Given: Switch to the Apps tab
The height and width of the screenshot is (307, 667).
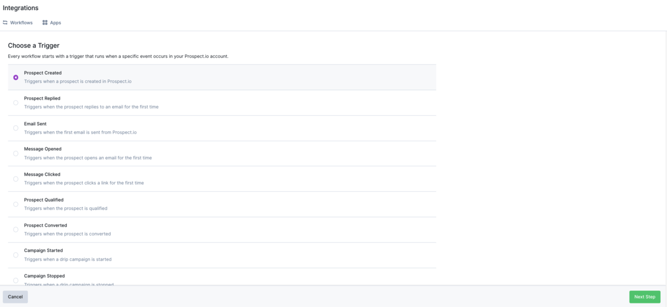Looking at the screenshot, I should coord(52,23).
